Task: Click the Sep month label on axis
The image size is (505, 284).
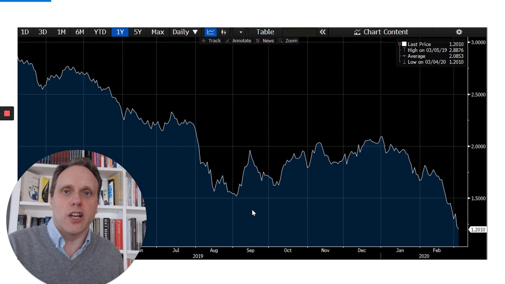Action: pos(251,250)
